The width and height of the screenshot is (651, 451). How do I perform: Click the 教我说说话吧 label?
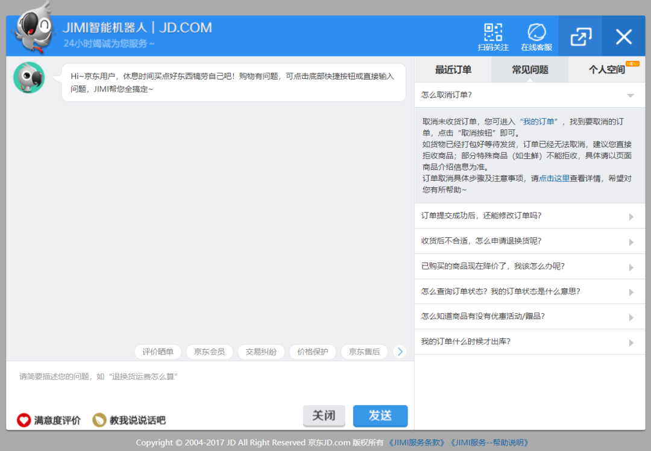tap(137, 420)
